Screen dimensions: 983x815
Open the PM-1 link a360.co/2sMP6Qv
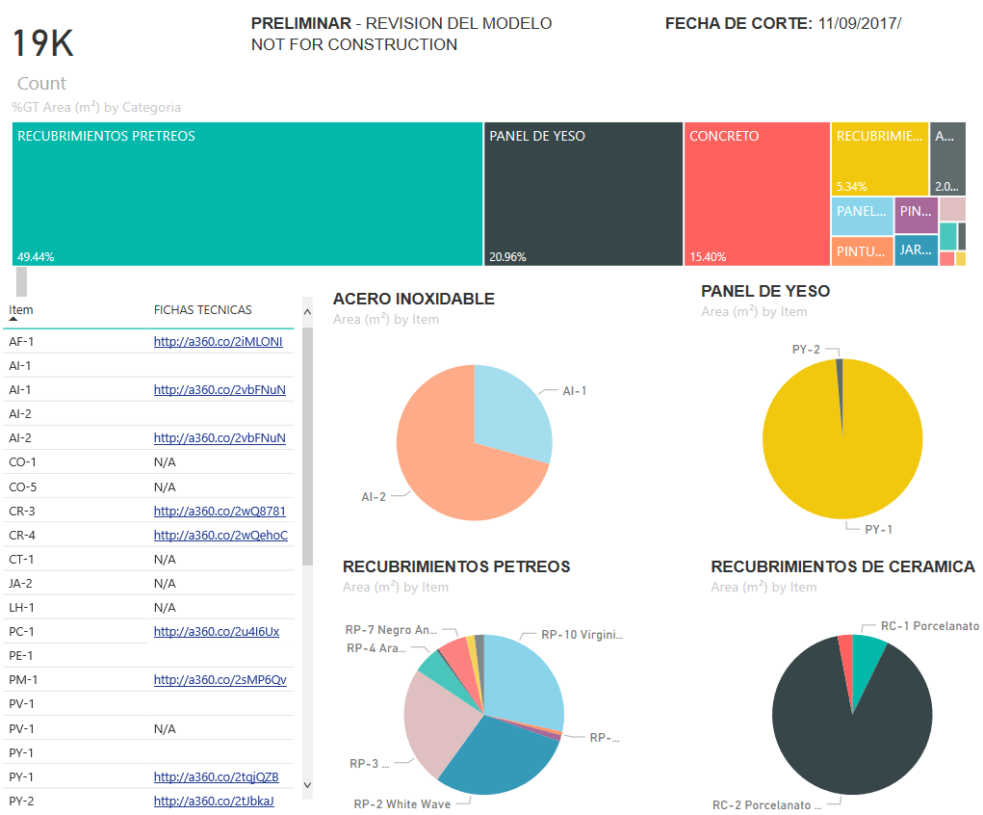(220, 680)
